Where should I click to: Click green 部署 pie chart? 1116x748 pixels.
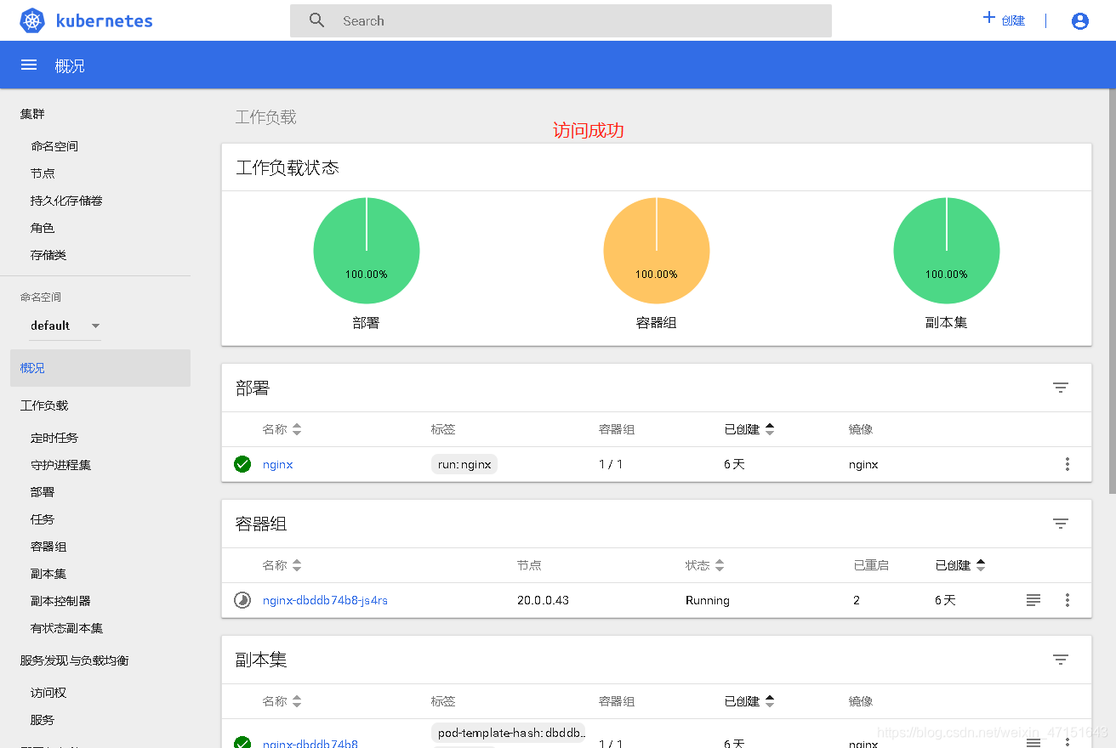pos(367,251)
